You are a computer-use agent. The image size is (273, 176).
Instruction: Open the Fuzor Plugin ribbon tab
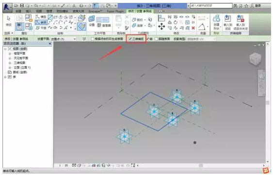[x=115, y=11]
